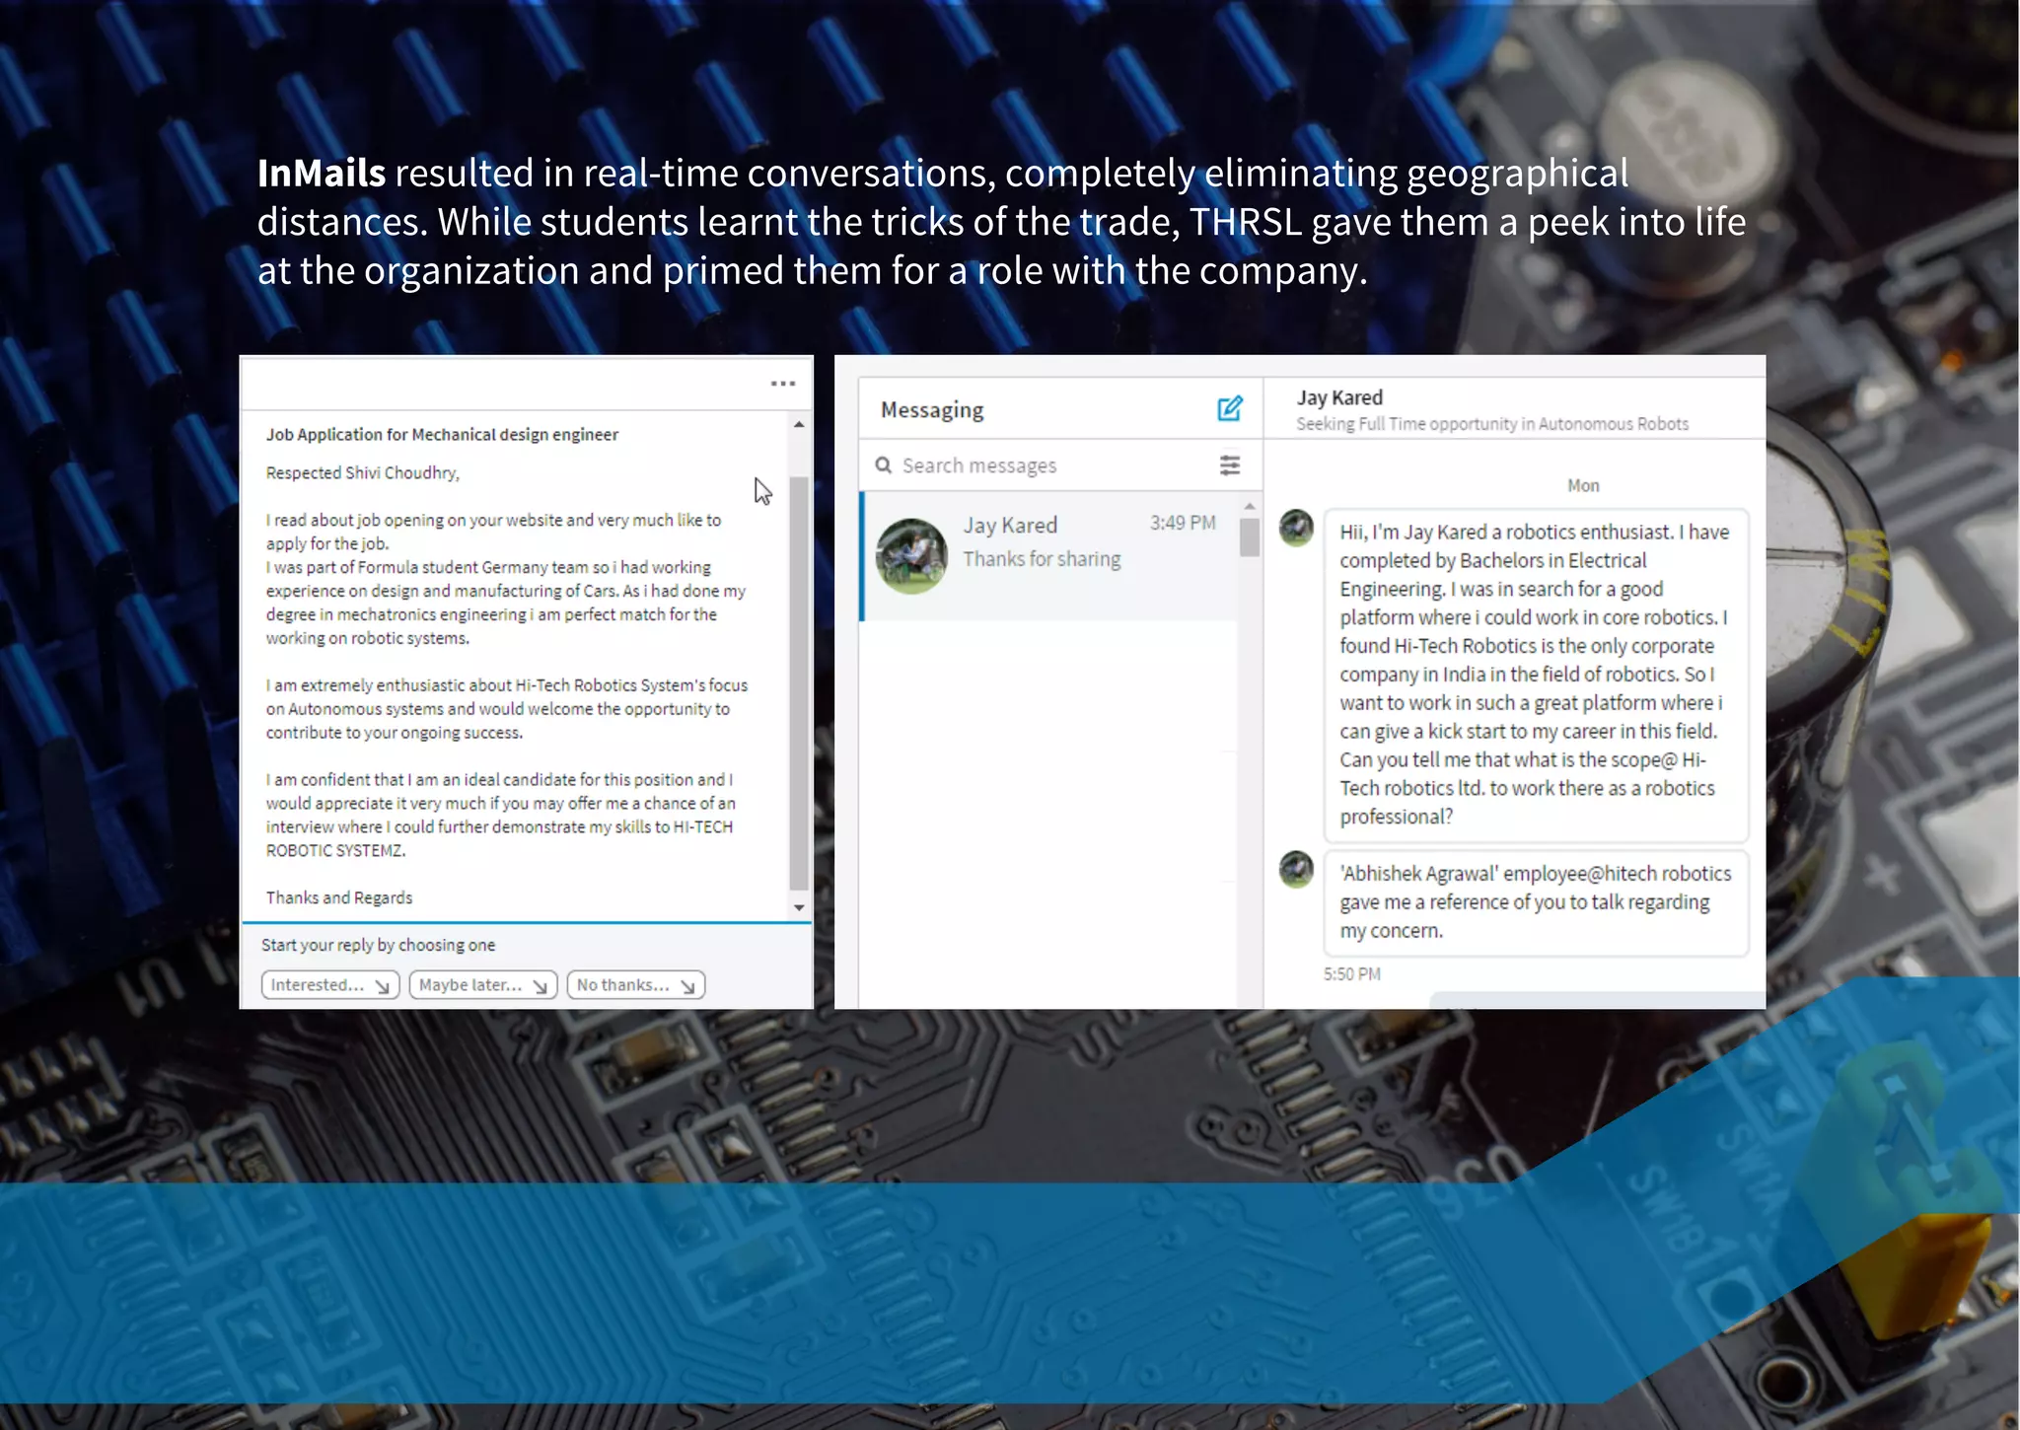Expand the 'Interested...' reply option

329,985
